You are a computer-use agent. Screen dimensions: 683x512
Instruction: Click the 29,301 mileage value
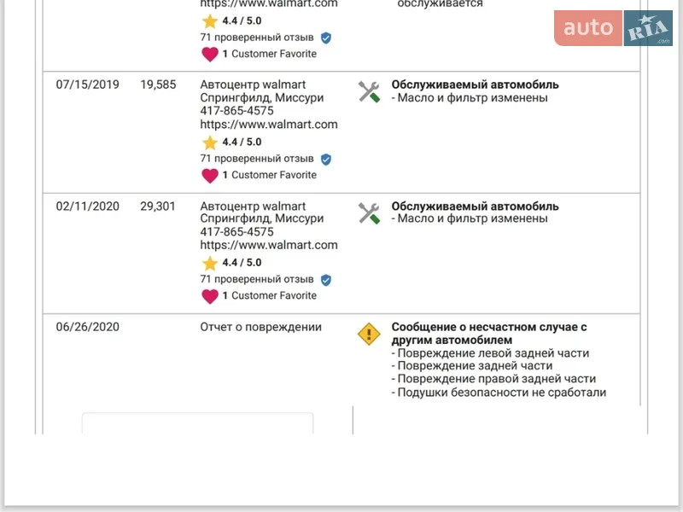pyautogui.click(x=158, y=206)
